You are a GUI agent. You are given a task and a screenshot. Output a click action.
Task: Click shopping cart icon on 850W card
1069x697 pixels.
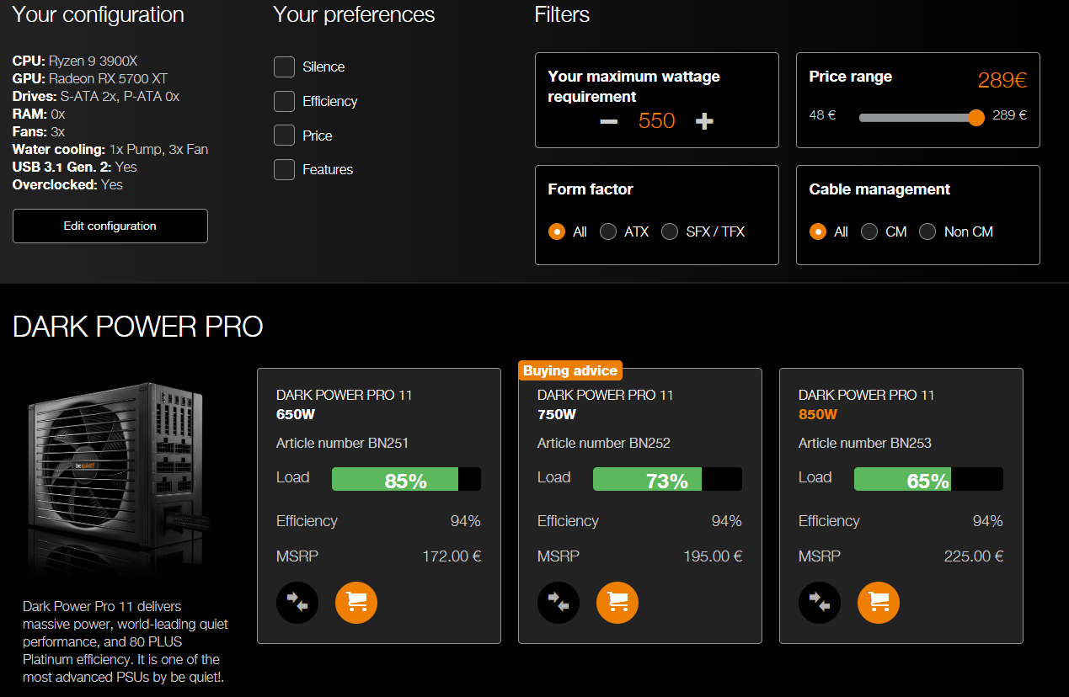[x=879, y=603]
